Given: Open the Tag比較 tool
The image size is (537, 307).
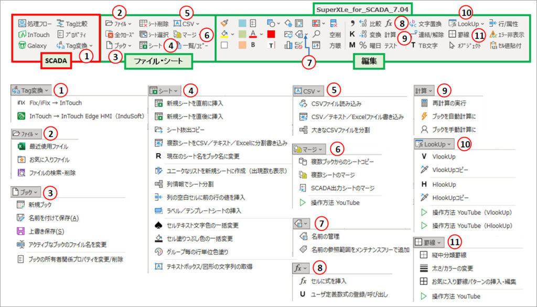Looking at the screenshot, I should click(x=72, y=24).
